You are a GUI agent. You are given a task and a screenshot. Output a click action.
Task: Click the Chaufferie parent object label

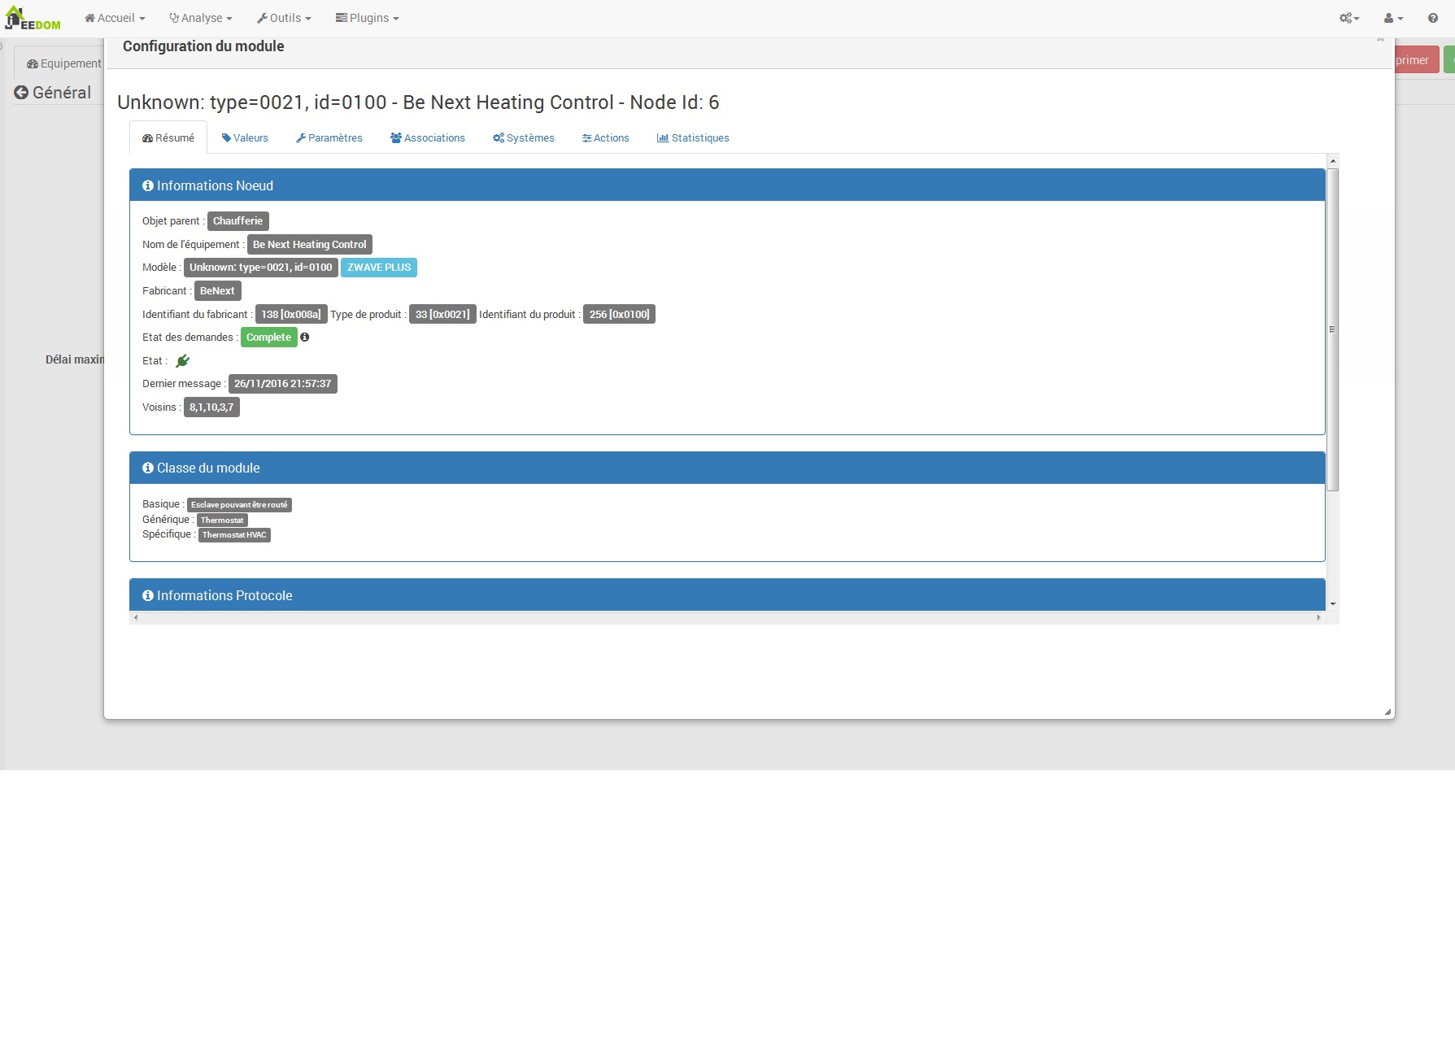238,220
